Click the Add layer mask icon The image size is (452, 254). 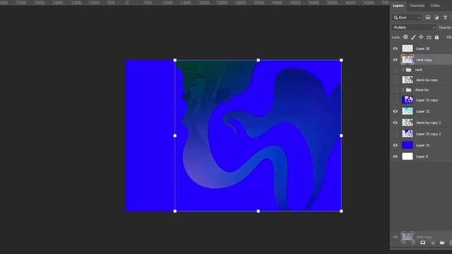point(422,243)
